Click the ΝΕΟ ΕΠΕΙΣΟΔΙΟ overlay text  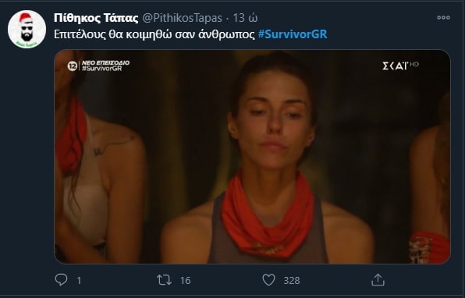[105, 63]
